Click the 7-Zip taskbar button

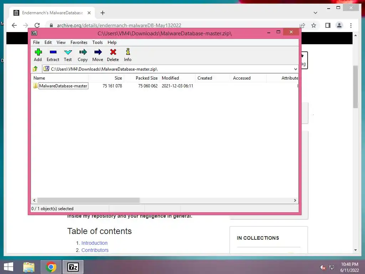(73, 267)
